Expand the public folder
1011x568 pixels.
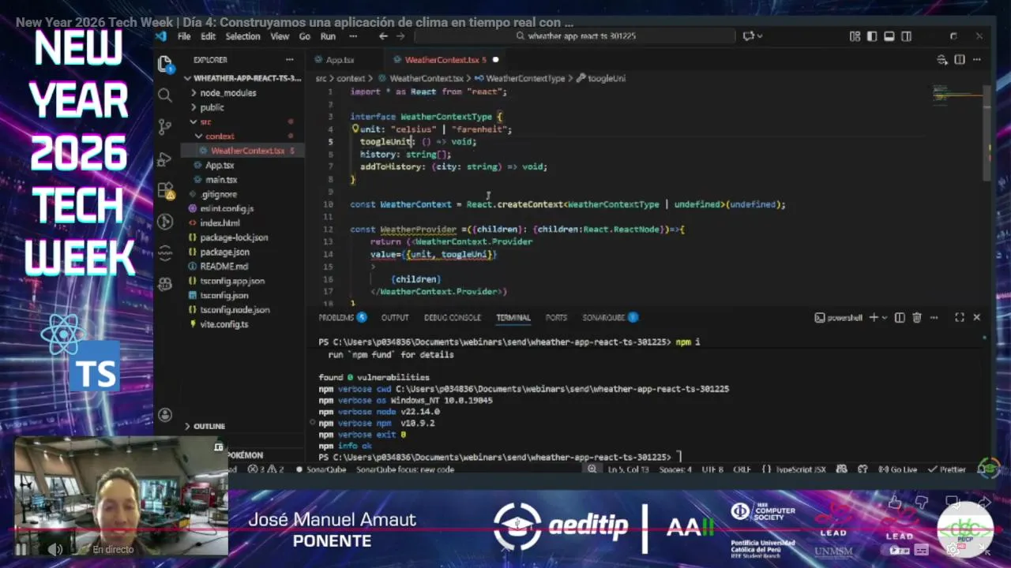click(212, 107)
